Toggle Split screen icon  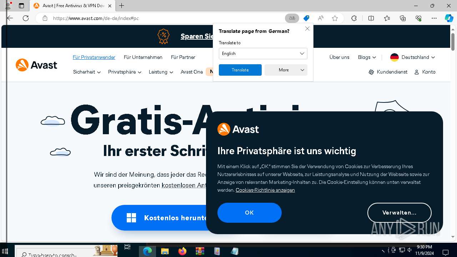[x=371, y=18]
